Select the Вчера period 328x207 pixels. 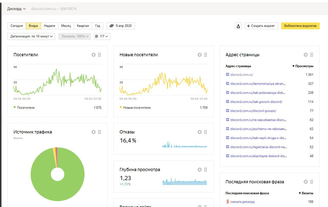click(x=33, y=26)
